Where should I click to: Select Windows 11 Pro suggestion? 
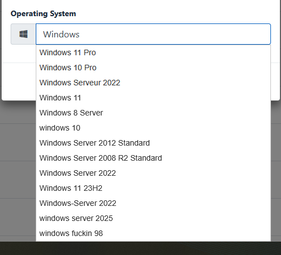click(153, 52)
